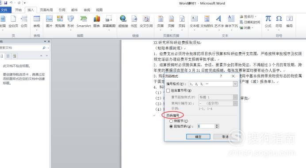
Task: Insert an object (对象)
Action: pyautogui.click(x=246, y=28)
